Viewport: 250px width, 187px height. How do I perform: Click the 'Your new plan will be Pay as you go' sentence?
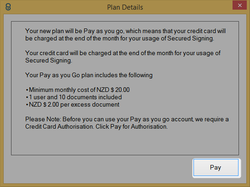[x=125, y=34]
